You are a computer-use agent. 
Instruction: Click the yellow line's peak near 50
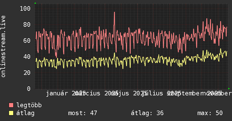coord(221,49)
